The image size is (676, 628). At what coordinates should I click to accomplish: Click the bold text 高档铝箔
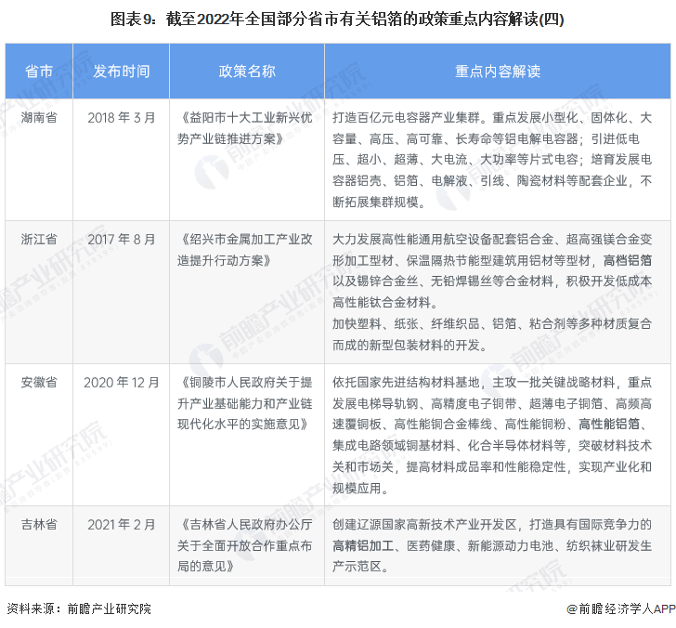pyautogui.click(x=628, y=260)
